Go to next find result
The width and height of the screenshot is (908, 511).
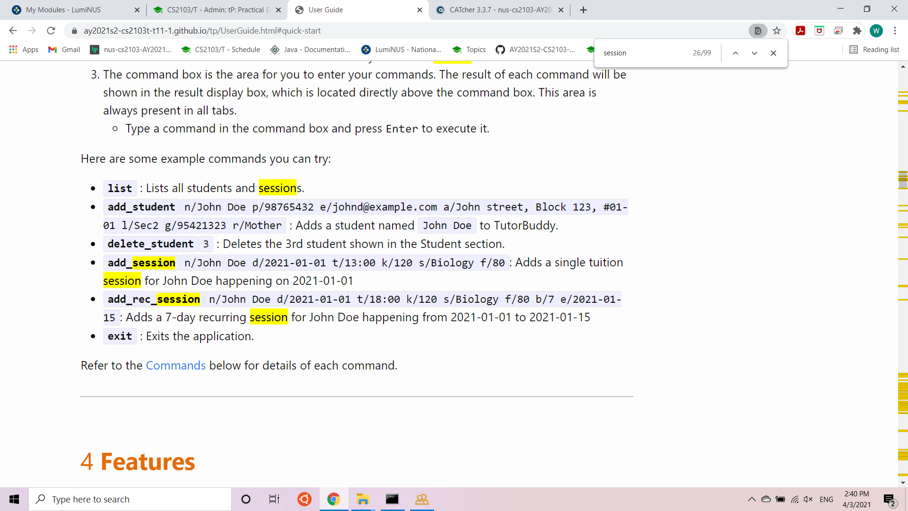tap(754, 53)
